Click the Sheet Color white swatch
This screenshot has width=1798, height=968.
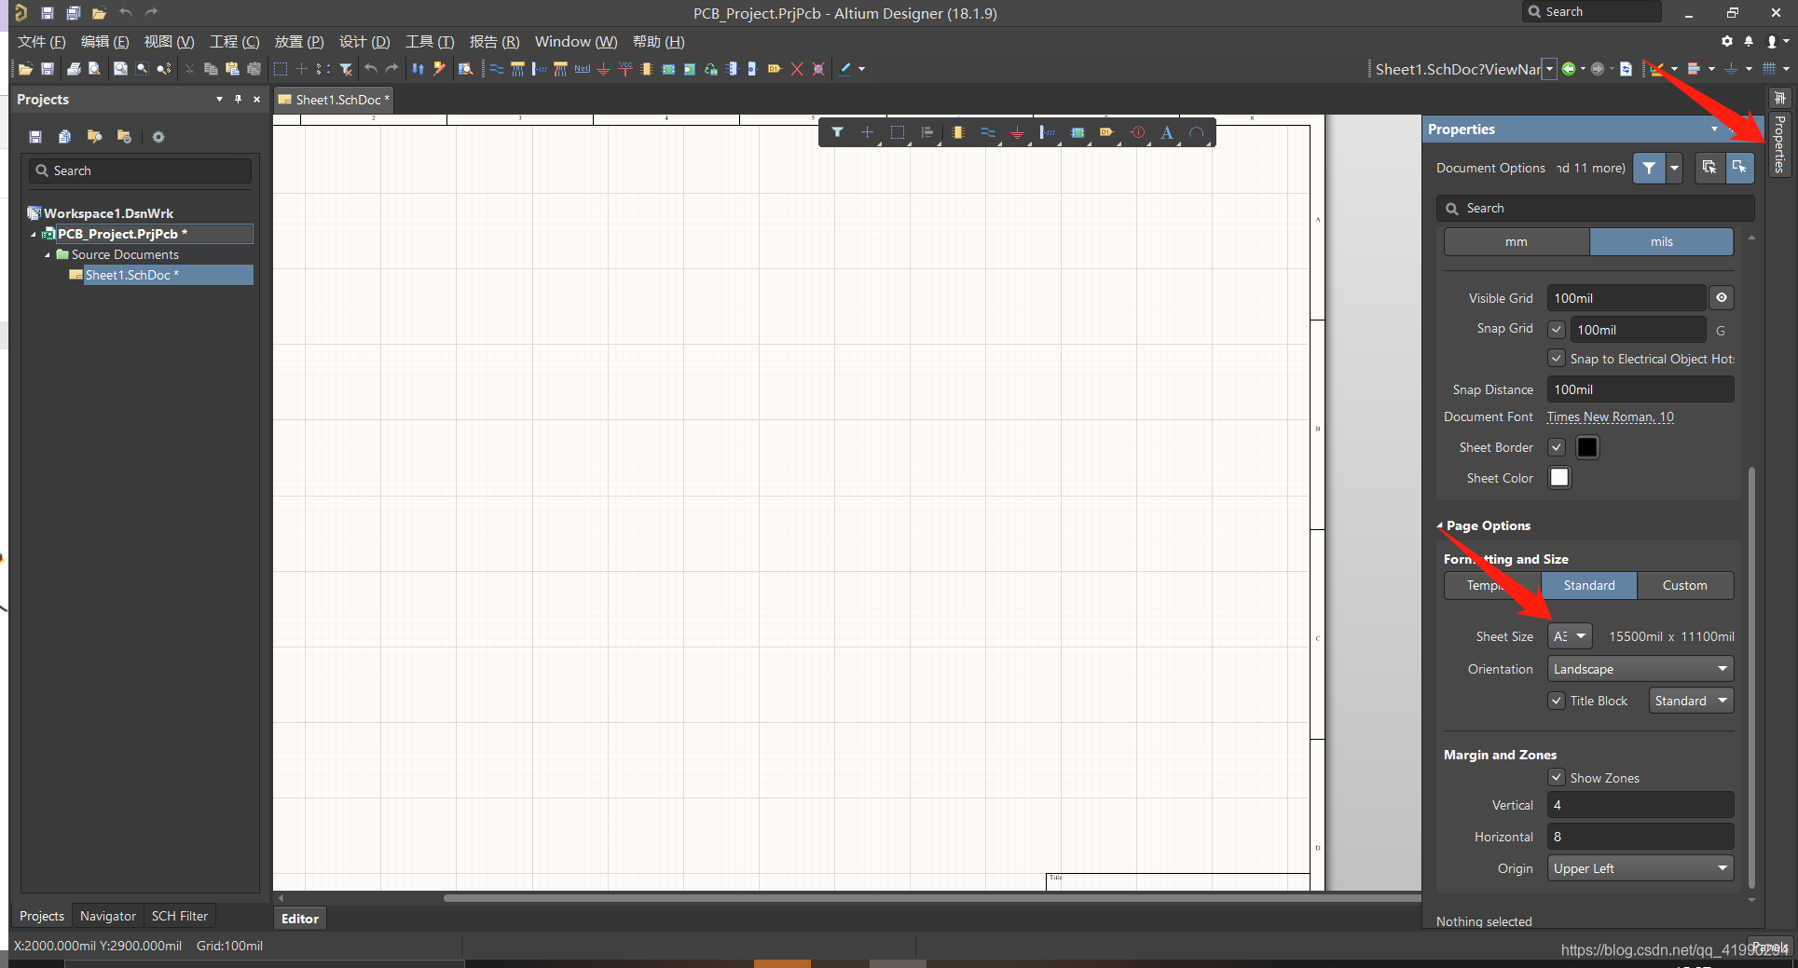point(1558,478)
